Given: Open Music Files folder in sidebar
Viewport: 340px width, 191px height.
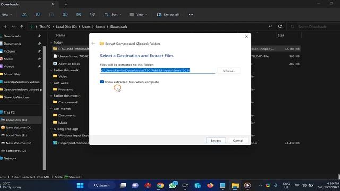Looking at the screenshot, I should coord(12,74).
